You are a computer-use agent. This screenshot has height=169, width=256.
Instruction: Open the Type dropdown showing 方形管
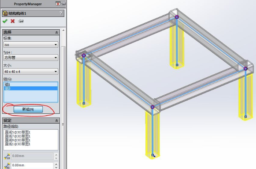tap(31, 57)
